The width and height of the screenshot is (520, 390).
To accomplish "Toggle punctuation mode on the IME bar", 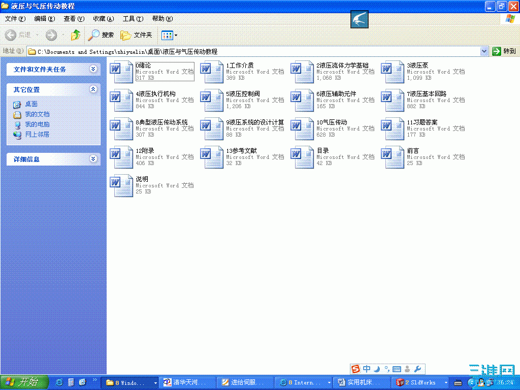I will pyautogui.click(x=386, y=369).
